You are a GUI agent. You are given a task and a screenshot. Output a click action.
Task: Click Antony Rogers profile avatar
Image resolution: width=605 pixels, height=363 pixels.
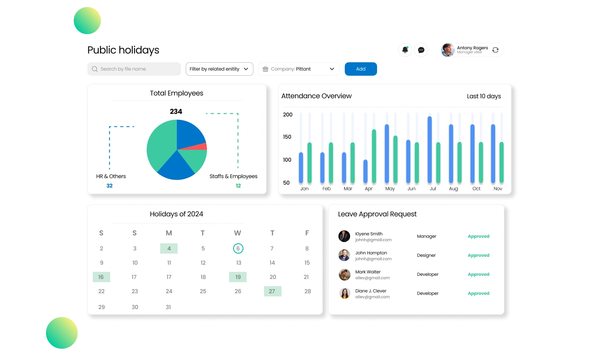448,50
